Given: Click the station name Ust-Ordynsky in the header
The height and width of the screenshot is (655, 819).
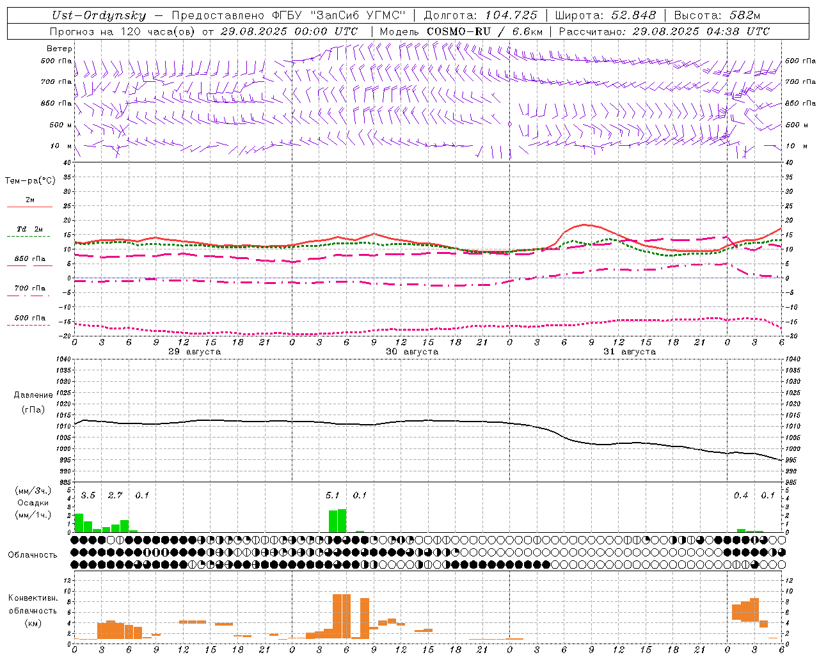Looking at the screenshot, I should tap(99, 15).
